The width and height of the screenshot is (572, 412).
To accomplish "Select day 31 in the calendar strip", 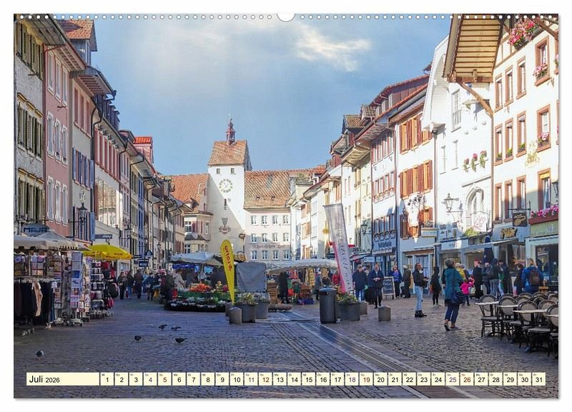I will [x=538, y=379].
